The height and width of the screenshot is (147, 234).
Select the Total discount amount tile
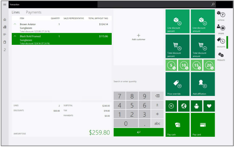(203, 46)
